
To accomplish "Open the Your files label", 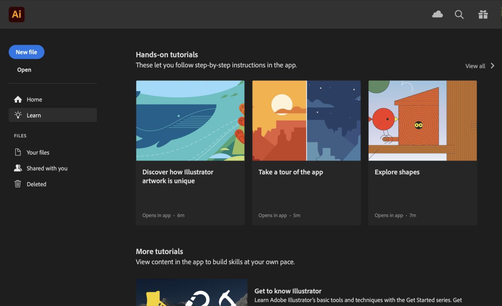I will (x=38, y=152).
